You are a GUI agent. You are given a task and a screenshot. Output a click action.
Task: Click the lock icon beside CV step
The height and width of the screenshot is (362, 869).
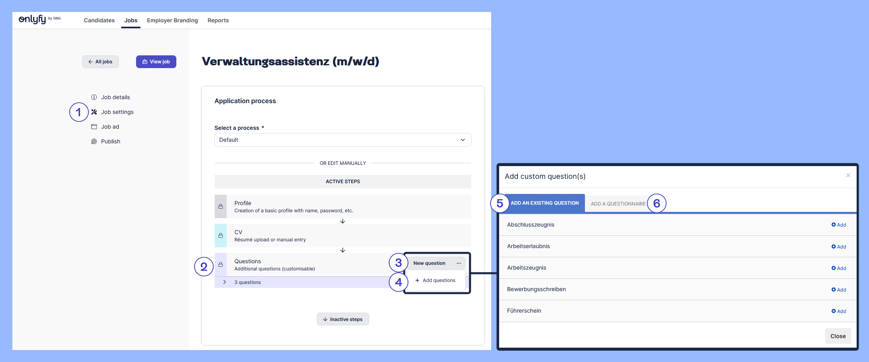(221, 235)
